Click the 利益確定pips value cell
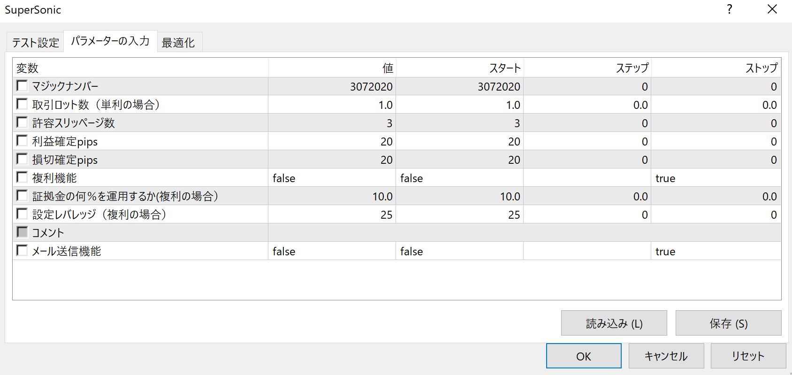Screen dimensions: 792x375 331,141
